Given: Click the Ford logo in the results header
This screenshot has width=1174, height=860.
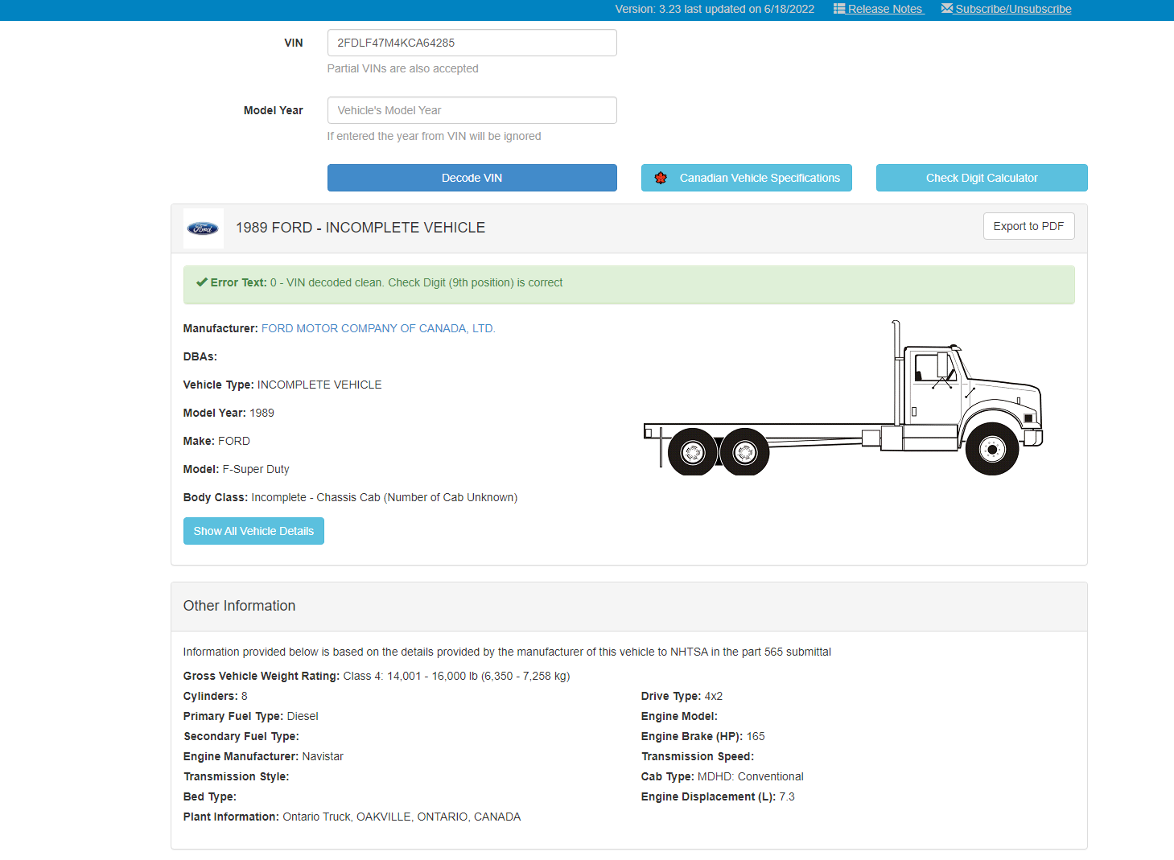Looking at the screenshot, I should (x=203, y=228).
